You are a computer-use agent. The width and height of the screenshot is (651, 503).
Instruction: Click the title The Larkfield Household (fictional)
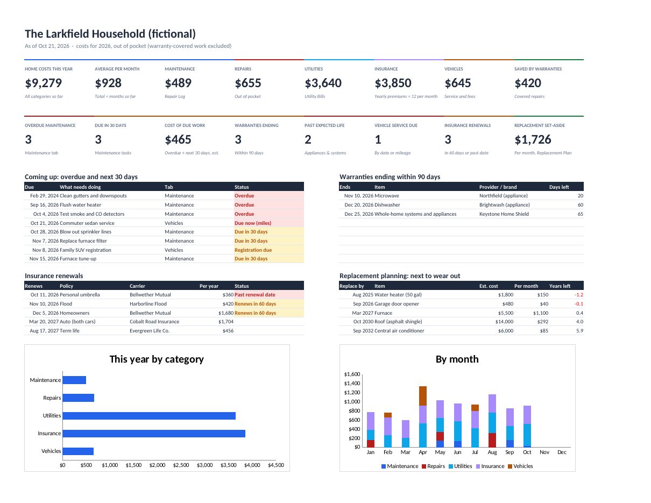coord(110,34)
